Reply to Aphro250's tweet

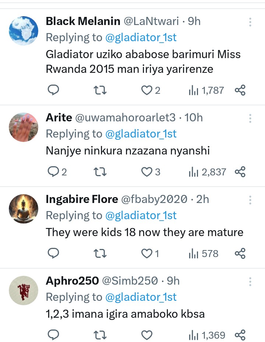(54, 335)
